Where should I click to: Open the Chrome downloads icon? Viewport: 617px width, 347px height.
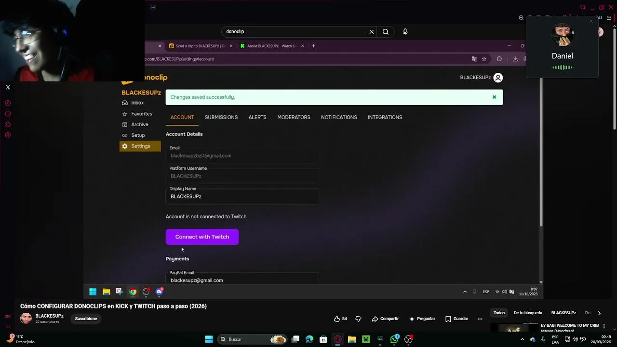[x=515, y=59]
